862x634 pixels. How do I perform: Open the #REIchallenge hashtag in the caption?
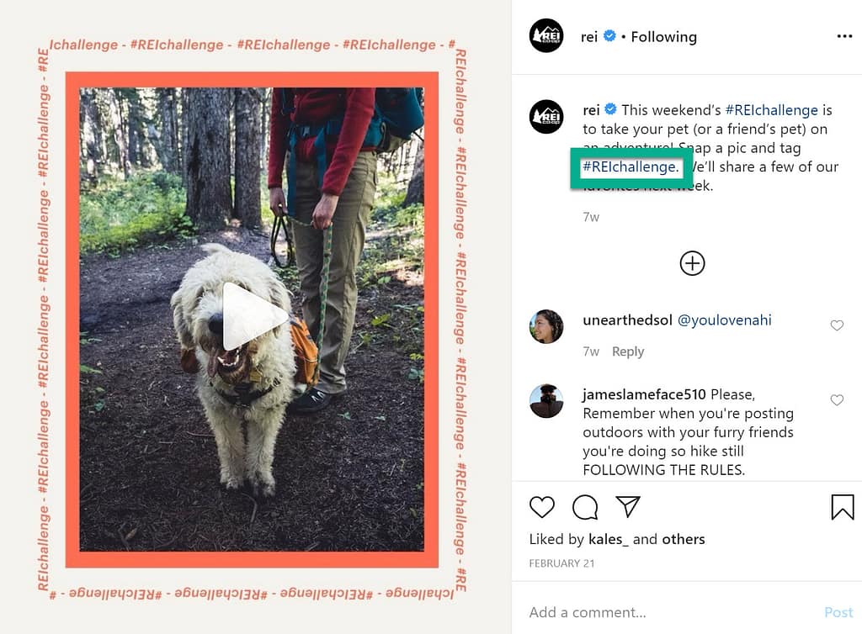click(x=631, y=166)
